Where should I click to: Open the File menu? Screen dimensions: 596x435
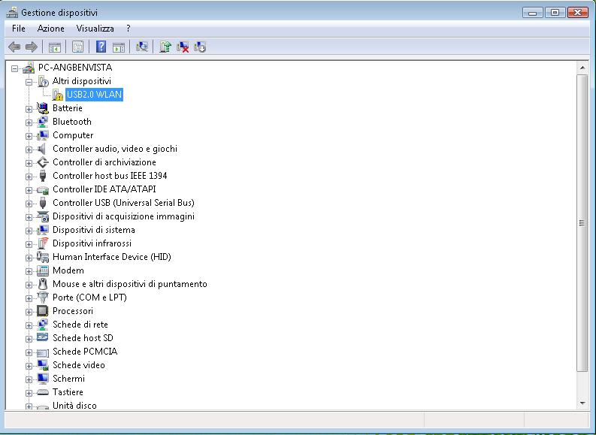(x=19, y=29)
